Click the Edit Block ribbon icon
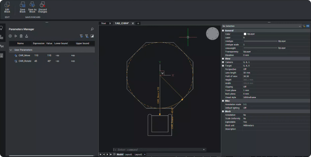Viewport: 311px width, 157px height. click(7, 7)
